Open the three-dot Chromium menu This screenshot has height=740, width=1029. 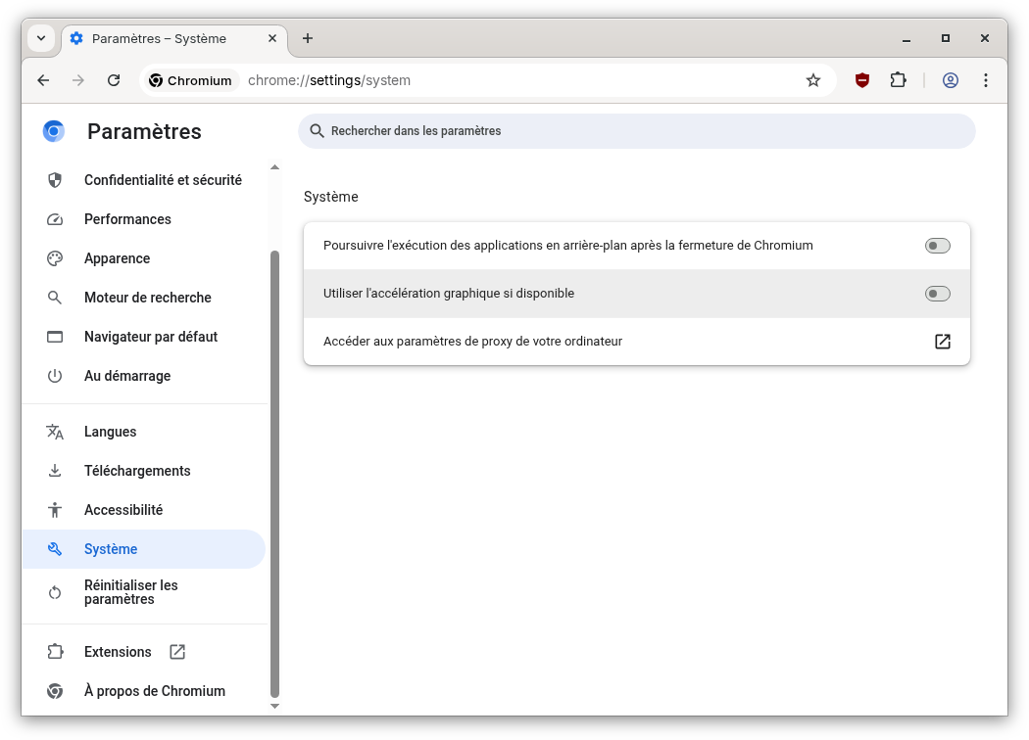(986, 80)
